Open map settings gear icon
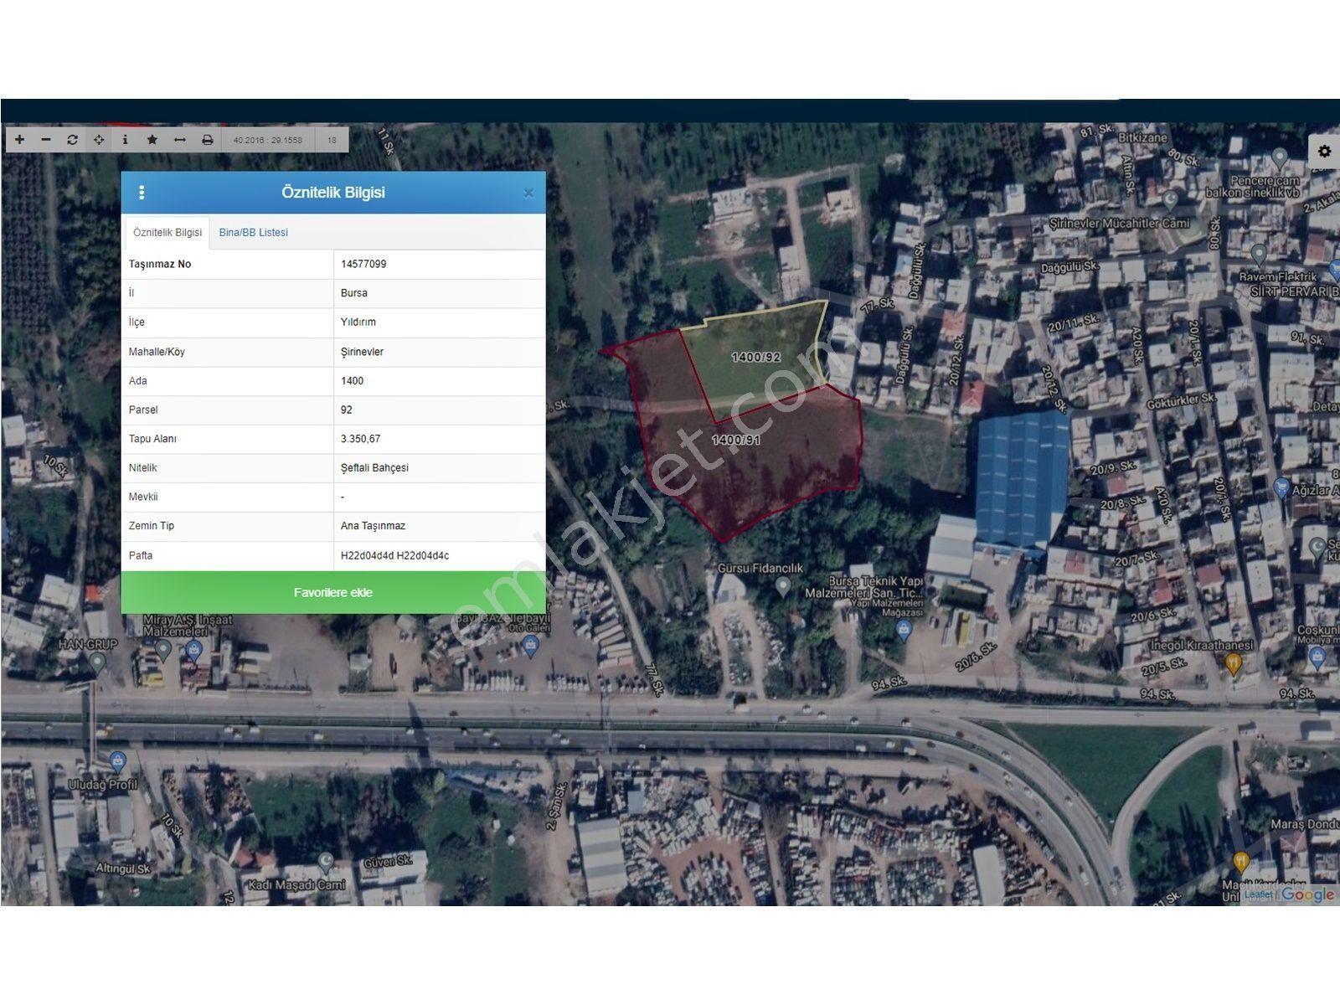1340x1005 pixels. [x=1324, y=152]
